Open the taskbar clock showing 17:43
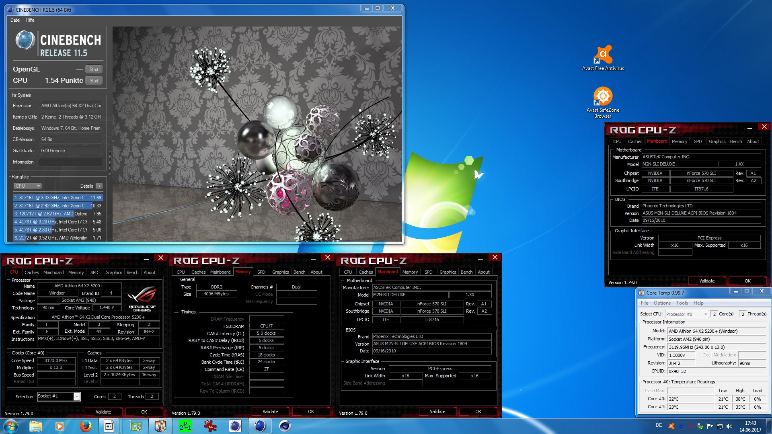 (x=750, y=426)
